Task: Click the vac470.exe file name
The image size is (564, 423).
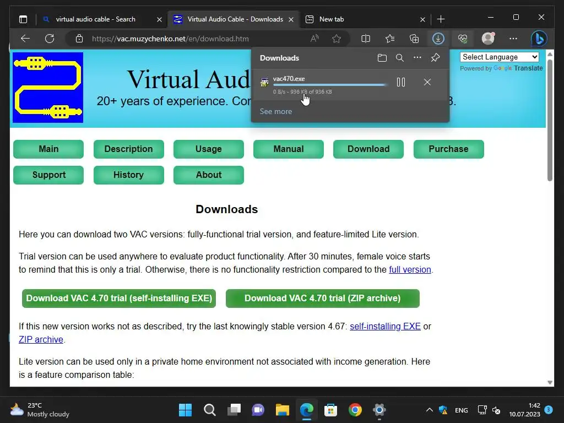Action: pos(289,78)
